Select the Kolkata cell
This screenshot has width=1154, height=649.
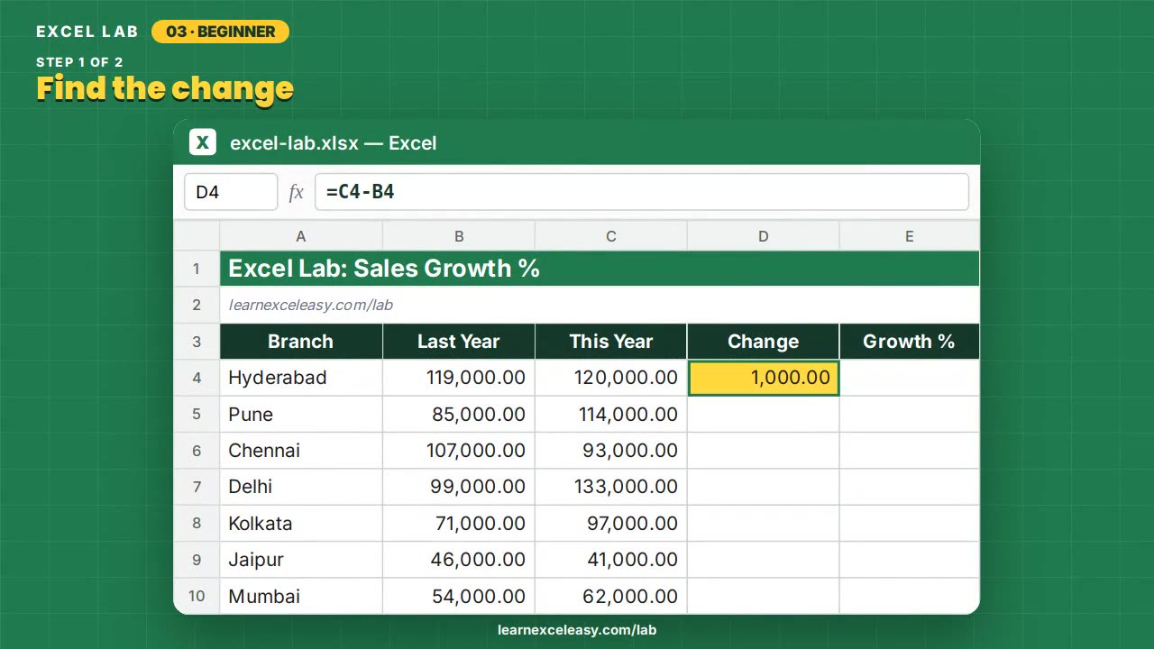301,524
